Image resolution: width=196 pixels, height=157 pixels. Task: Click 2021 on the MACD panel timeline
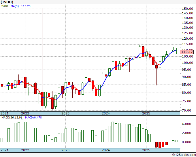tap(5, 150)
